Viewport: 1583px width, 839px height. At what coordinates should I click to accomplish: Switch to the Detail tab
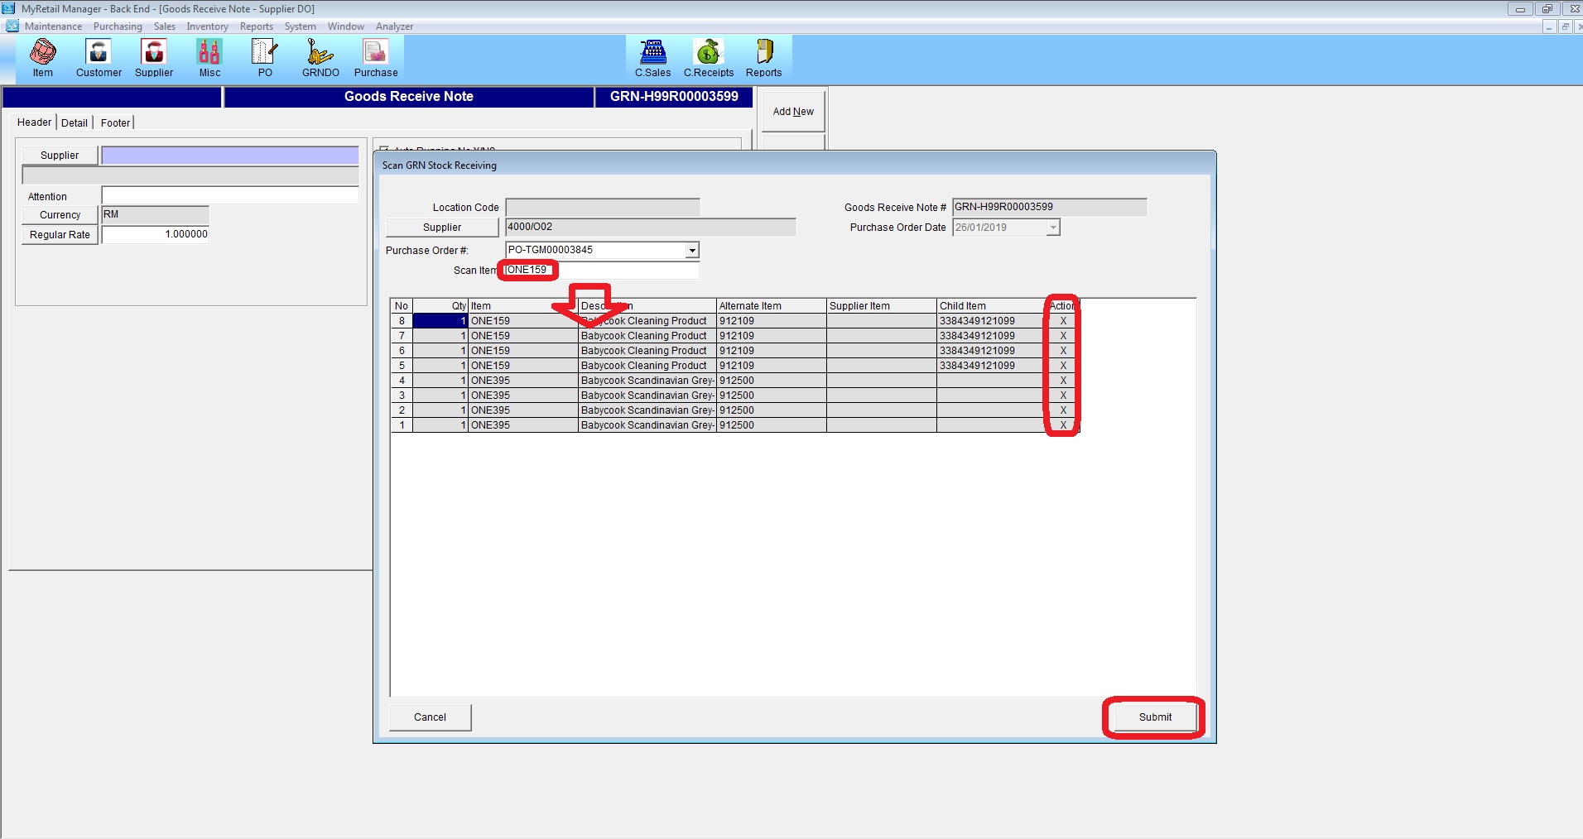click(75, 122)
